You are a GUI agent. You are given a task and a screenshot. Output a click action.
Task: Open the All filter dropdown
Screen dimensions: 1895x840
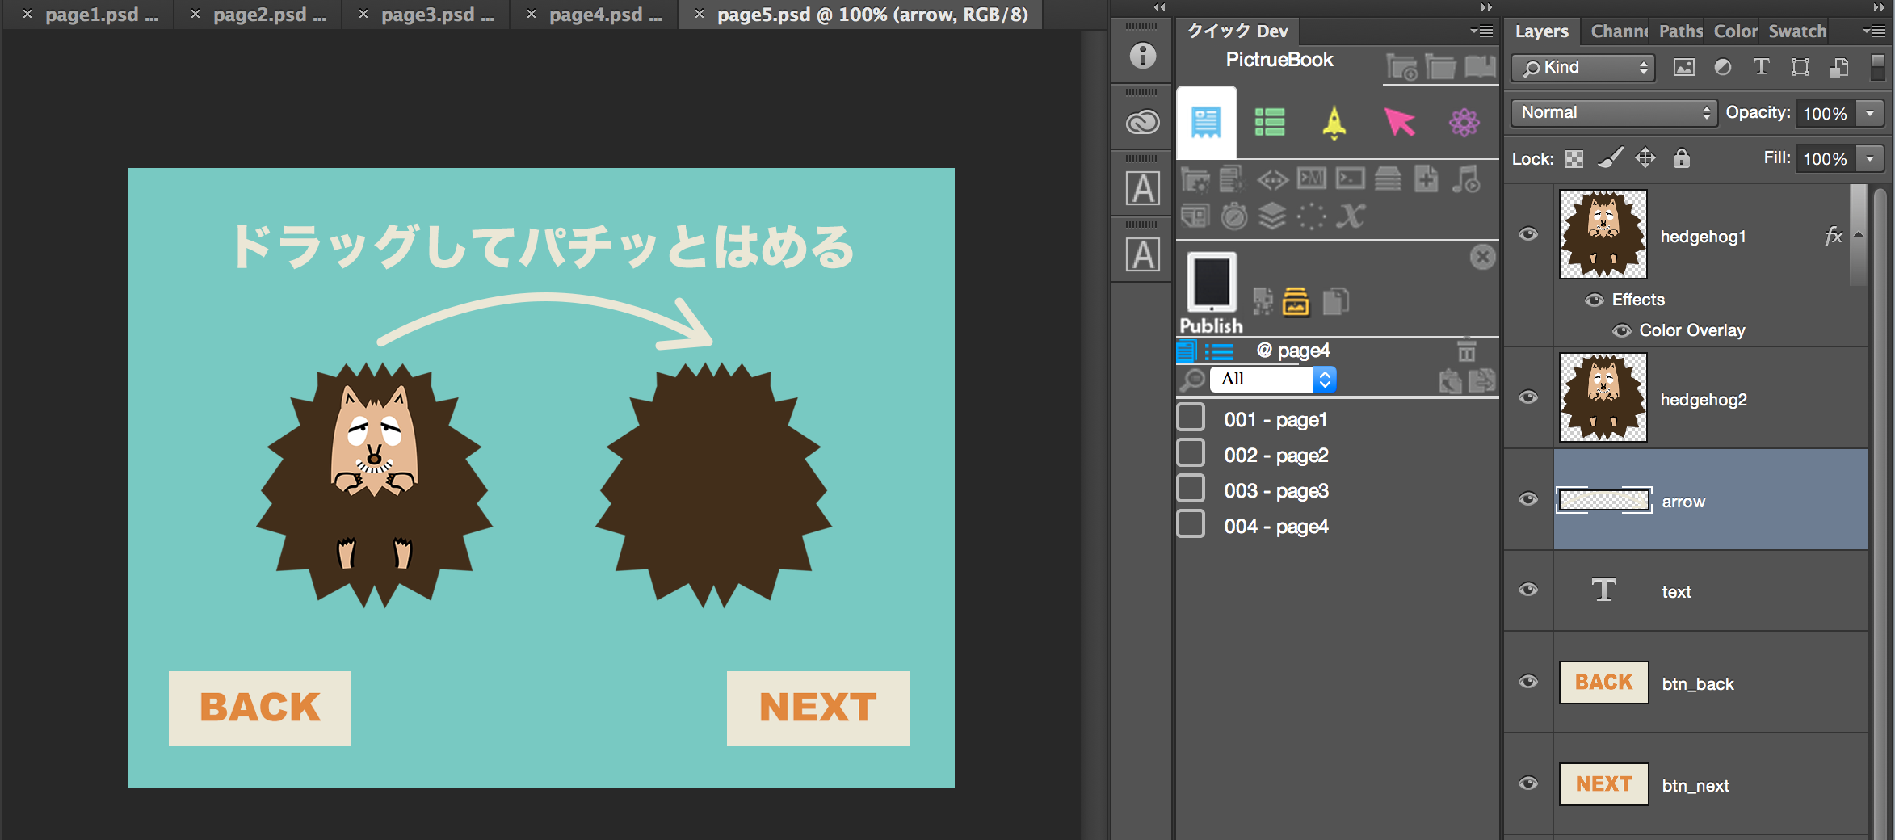1273,379
